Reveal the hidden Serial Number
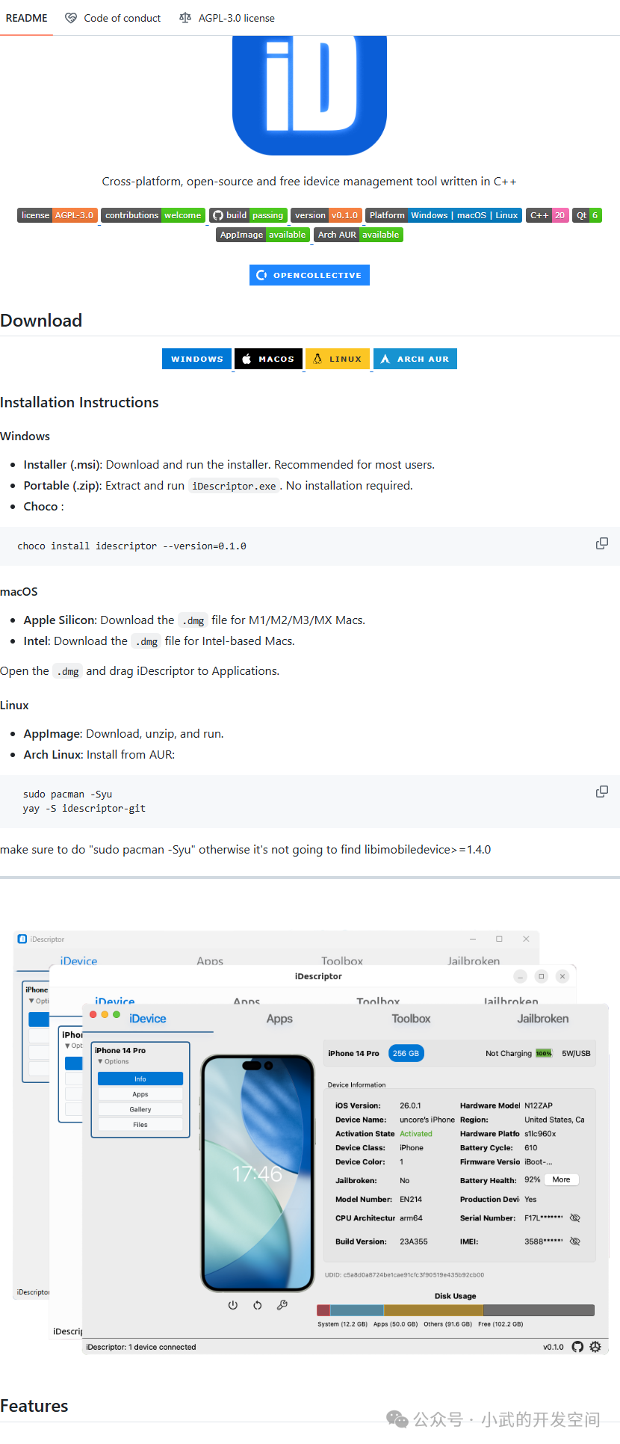Viewport: 620px width, 1444px height. [575, 1218]
